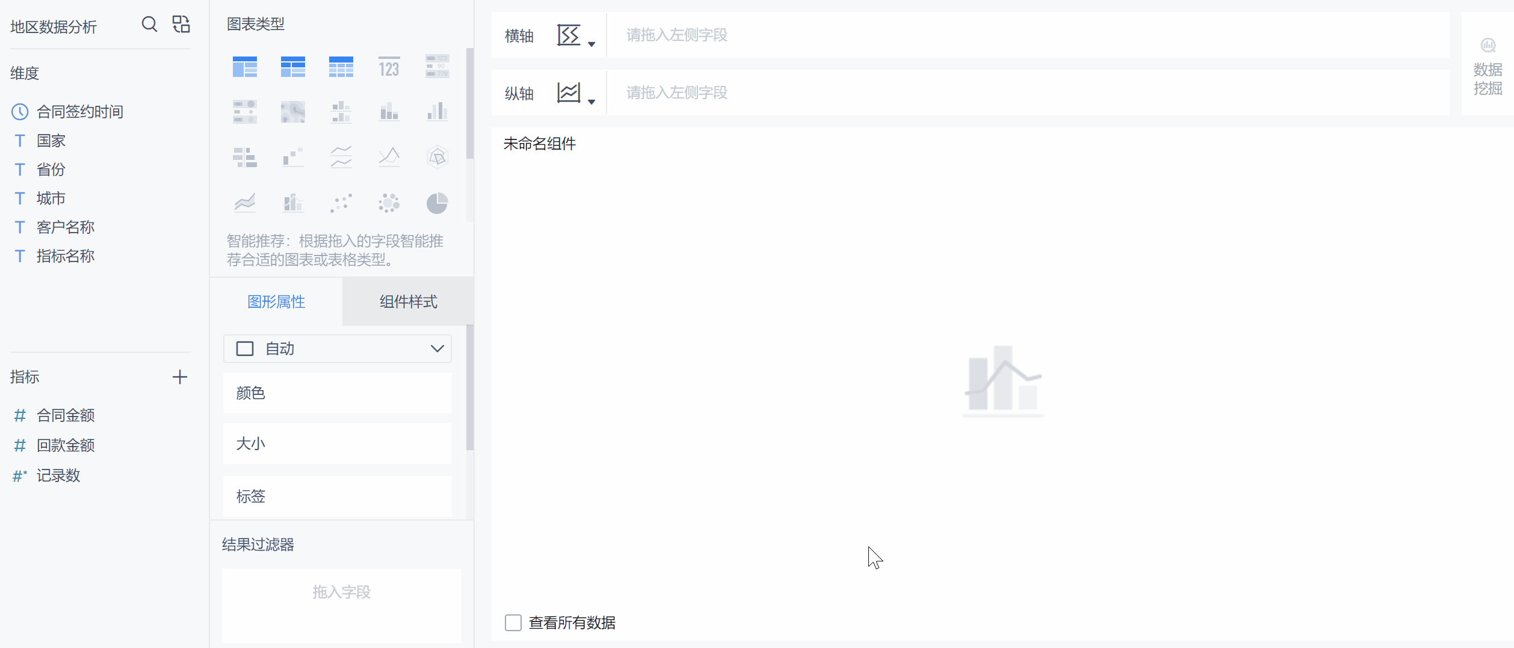Open the 数据挖掘 panel
The height and width of the screenshot is (648, 1514).
pos(1488,66)
